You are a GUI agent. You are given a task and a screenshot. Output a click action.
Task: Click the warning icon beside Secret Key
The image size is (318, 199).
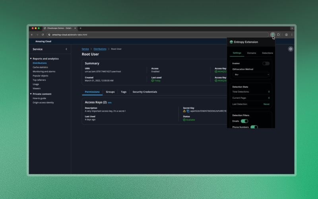point(184,111)
